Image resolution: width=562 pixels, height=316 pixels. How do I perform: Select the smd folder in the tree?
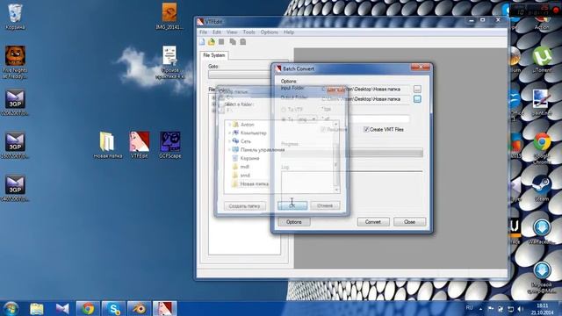[245, 176]
